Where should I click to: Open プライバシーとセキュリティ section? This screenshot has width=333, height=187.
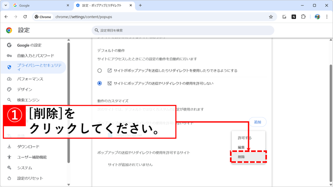point(33,67)
